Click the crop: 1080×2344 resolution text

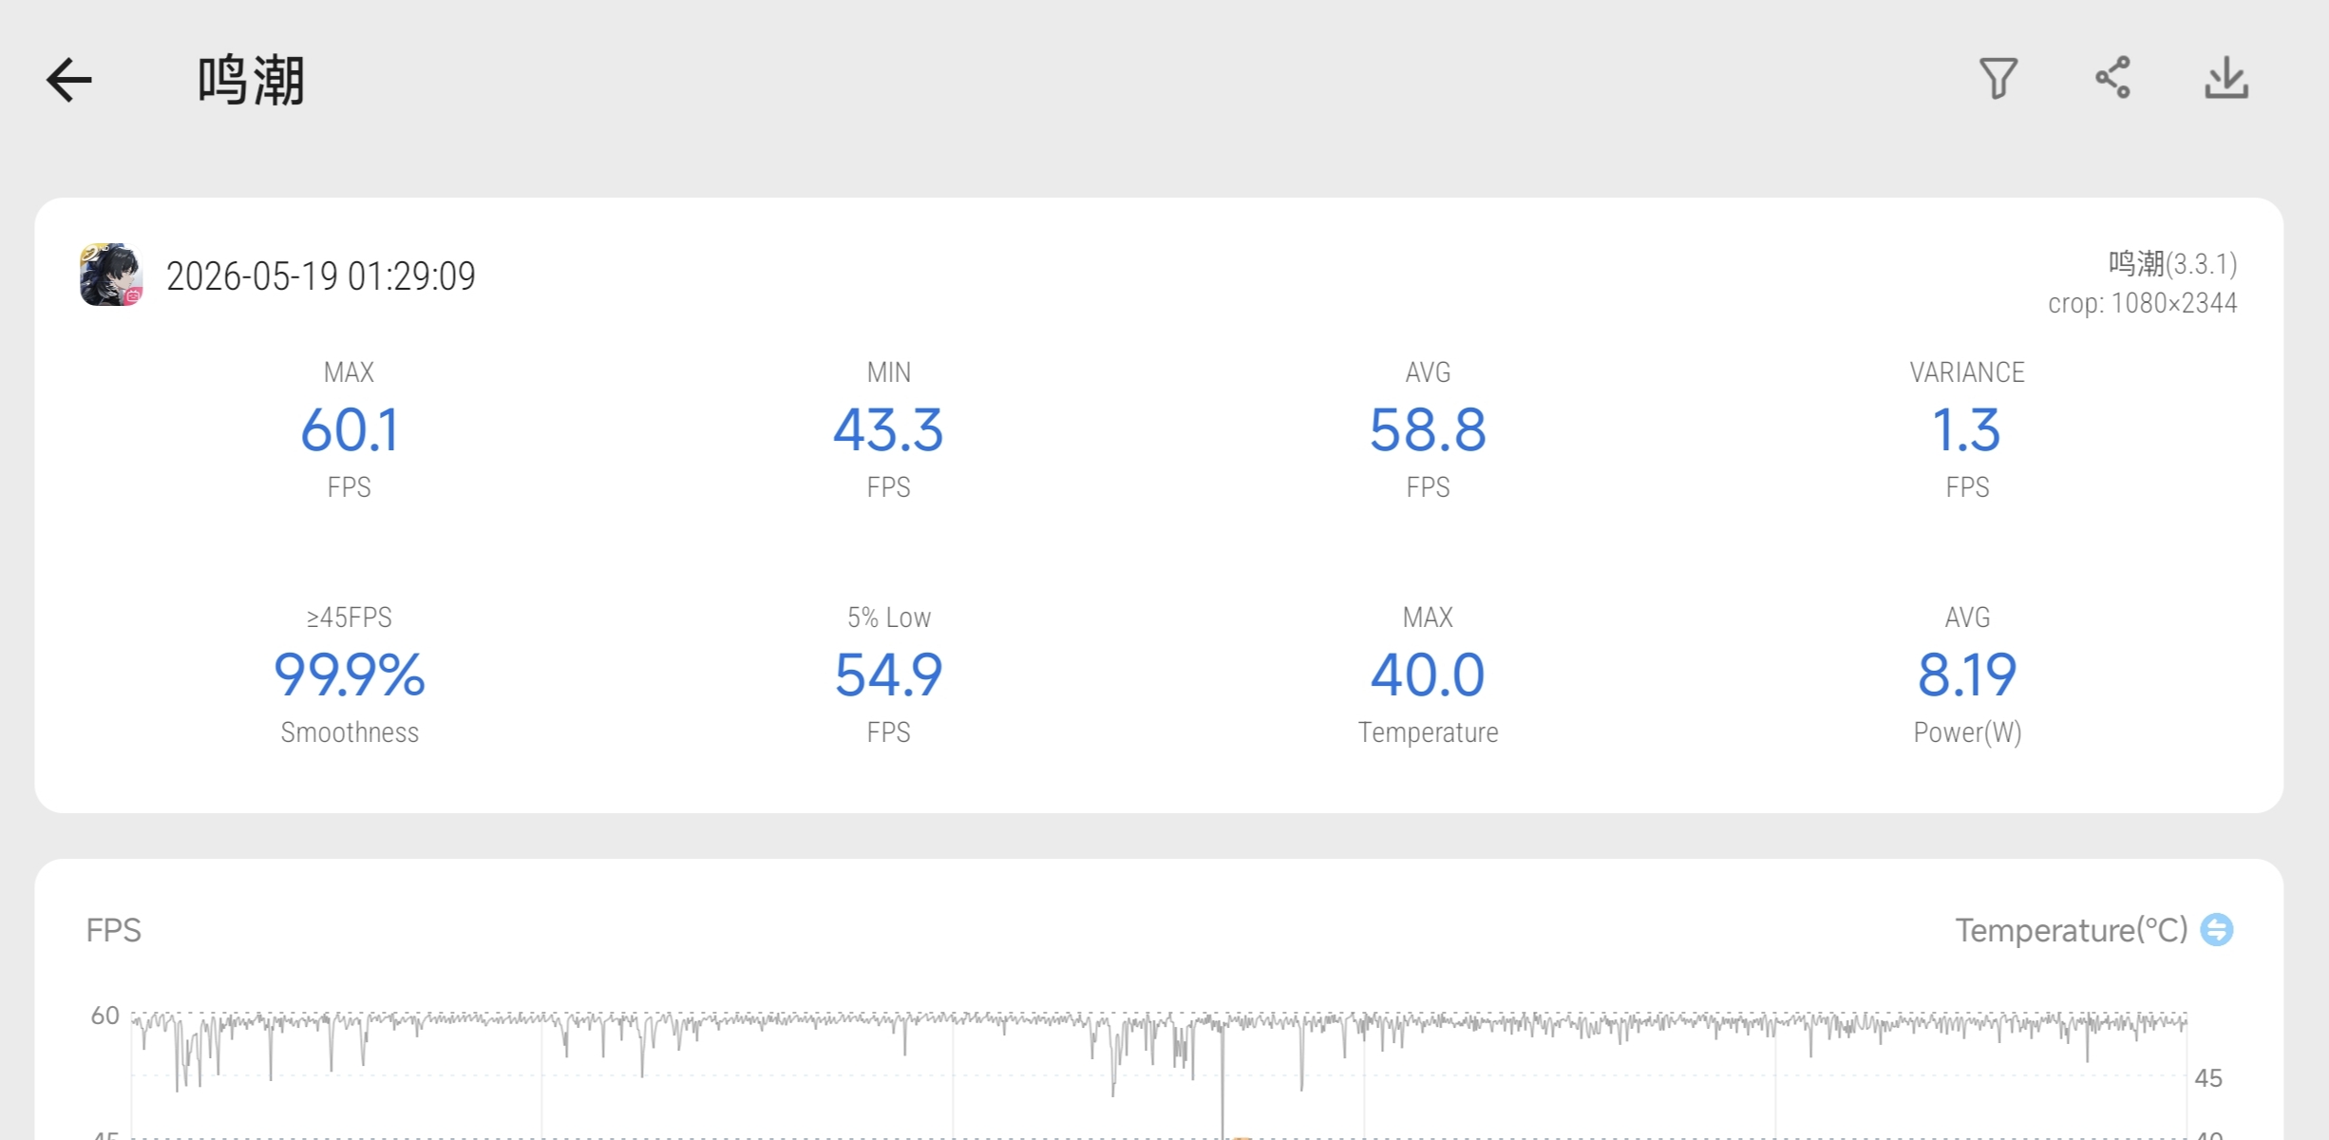click(x=2143, y=303)
